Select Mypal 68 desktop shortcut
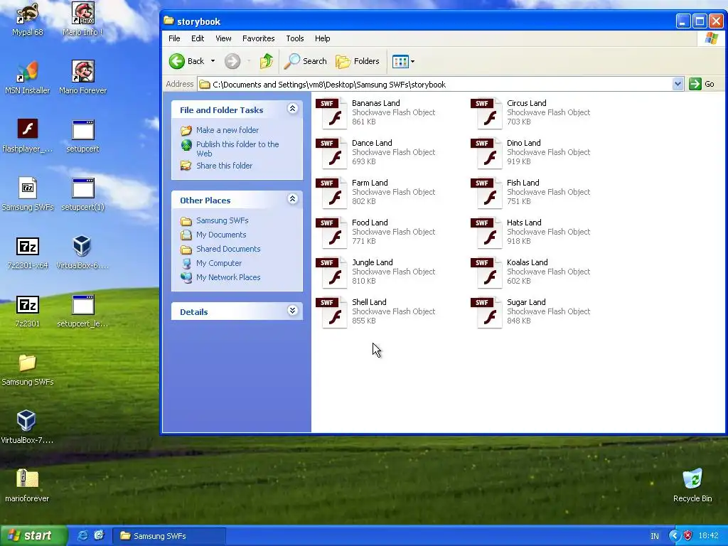Viewport: 728px width, 546px height. pos(28,19)
